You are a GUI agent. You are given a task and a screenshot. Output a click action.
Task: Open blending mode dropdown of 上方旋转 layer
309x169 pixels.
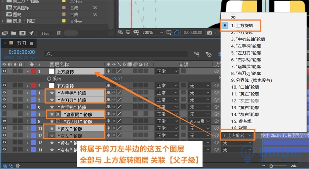pos(167,71)
